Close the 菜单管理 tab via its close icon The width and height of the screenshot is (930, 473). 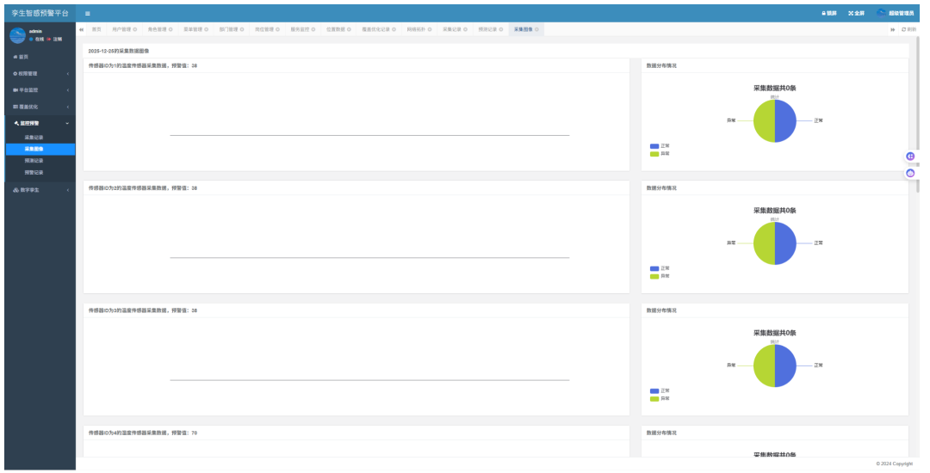[207, 29]
